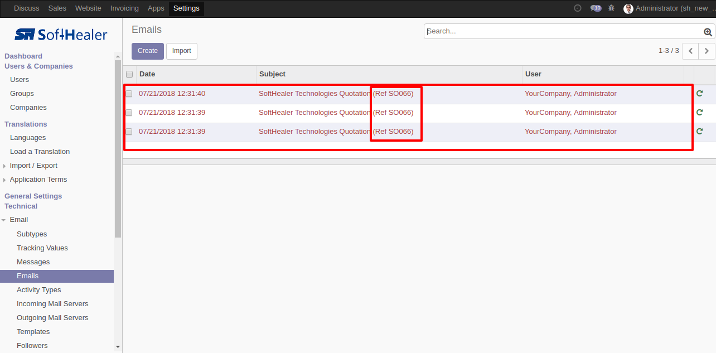Screen dimensions: 716x353
Task: Click the sidebar scrollbar thumb
Action: pyautogui.click(x=118, y=149)
